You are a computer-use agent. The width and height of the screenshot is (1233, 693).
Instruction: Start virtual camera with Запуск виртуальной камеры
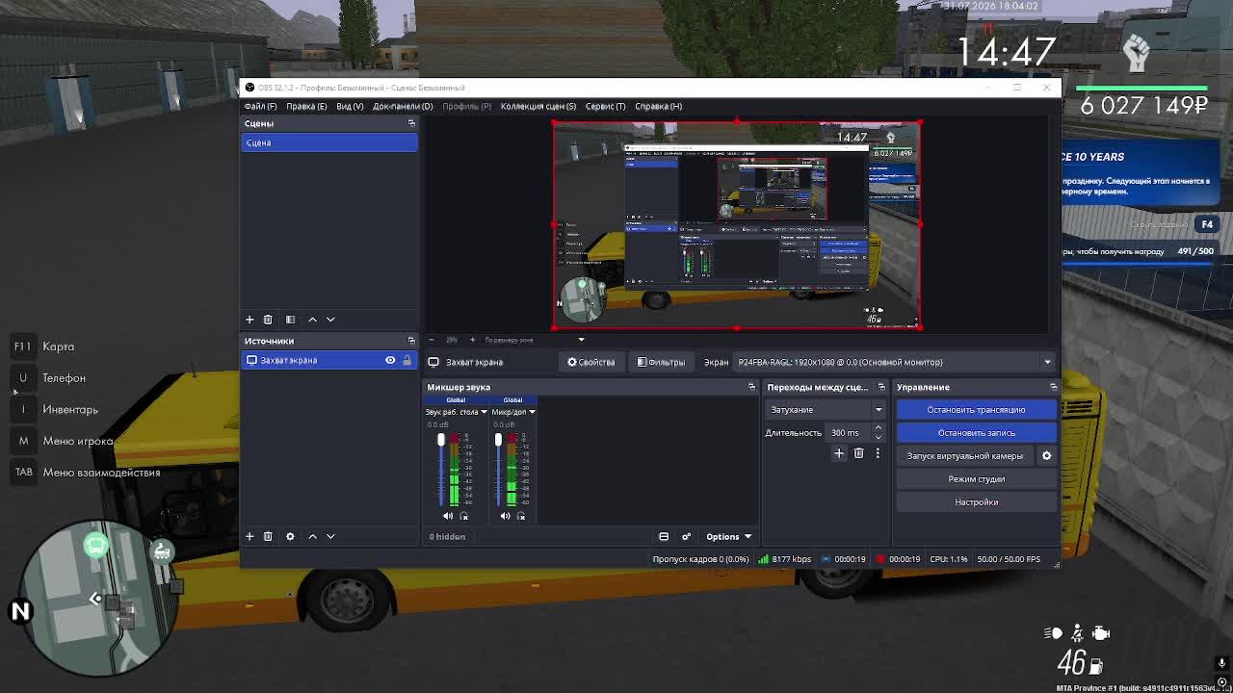pos(965,456)
